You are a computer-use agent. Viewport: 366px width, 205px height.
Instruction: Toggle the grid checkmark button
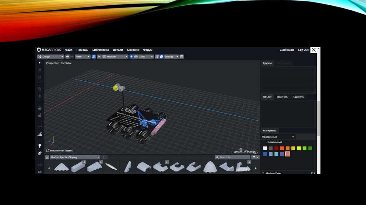point(99,56)
